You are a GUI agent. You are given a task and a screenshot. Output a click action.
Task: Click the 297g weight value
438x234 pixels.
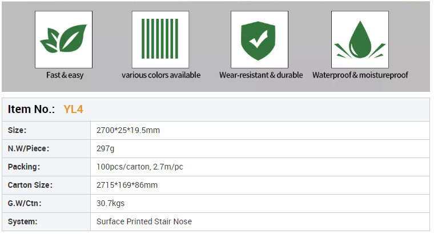click(x=106, y=148)
